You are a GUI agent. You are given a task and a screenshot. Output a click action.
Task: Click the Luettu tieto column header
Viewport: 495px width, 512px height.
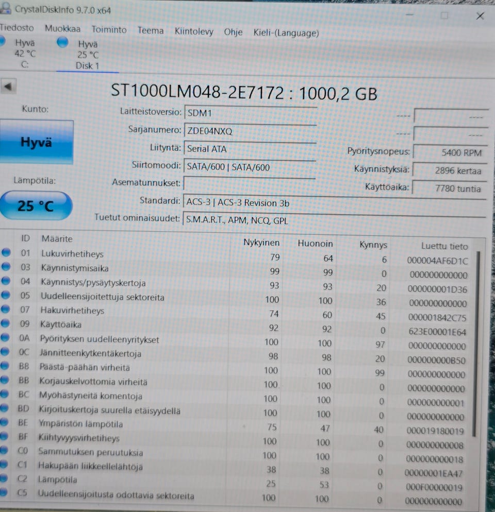444,246
